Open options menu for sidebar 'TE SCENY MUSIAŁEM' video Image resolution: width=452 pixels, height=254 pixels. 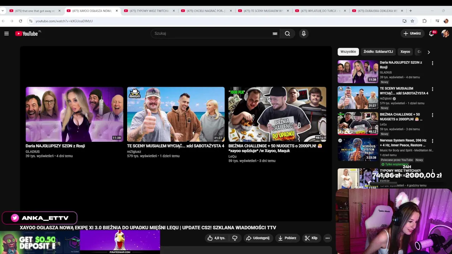coord(433,89)
